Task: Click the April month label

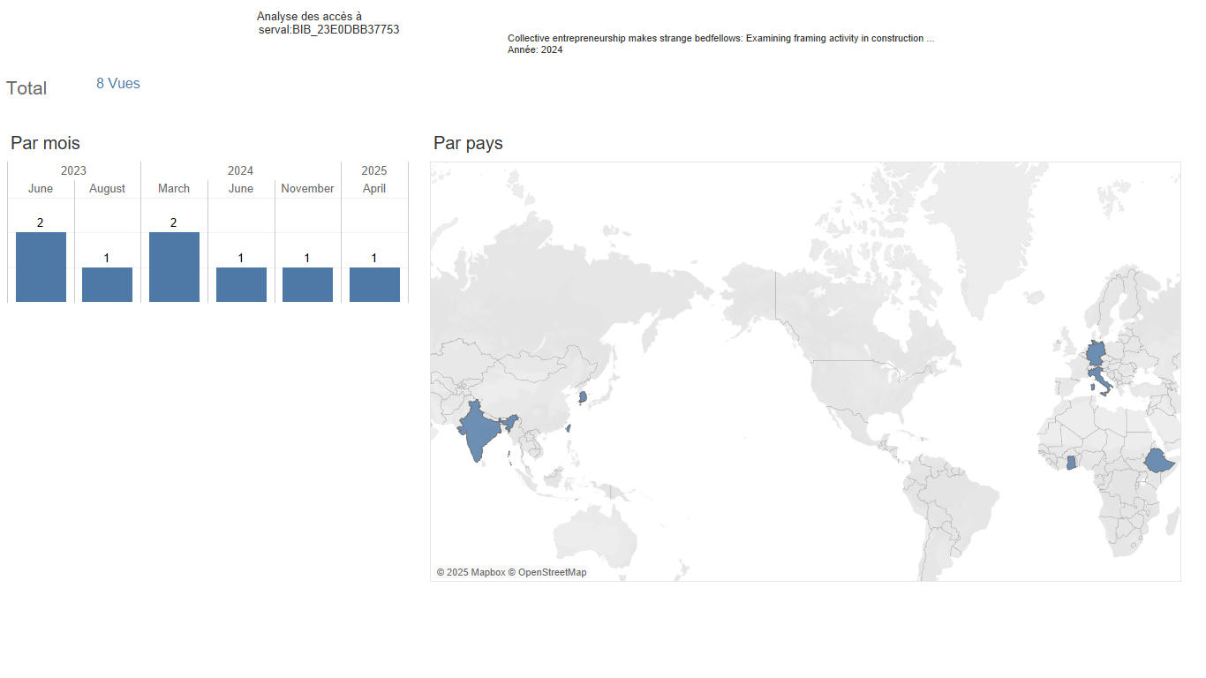Action: tap(374, 188)
